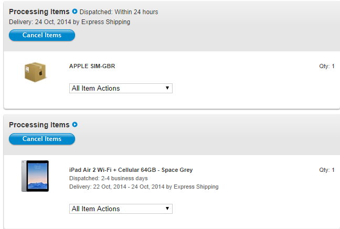
Task: Open All Item Actions dropdown for Apple SIM-GBR
Action: click(121, 89)
